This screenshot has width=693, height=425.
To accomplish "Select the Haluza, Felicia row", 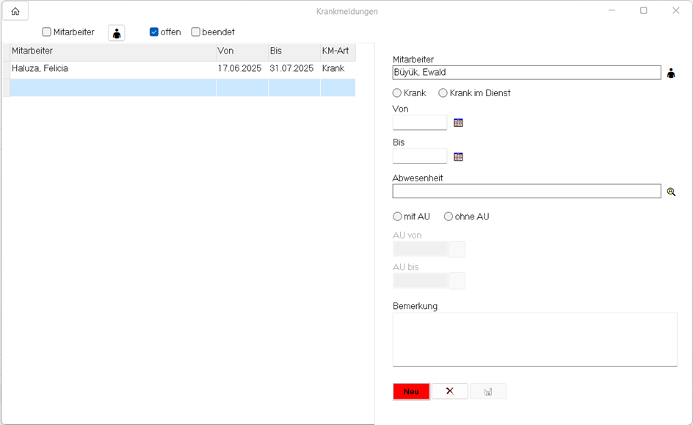I will pyautogui.click(x=110, y=69).
